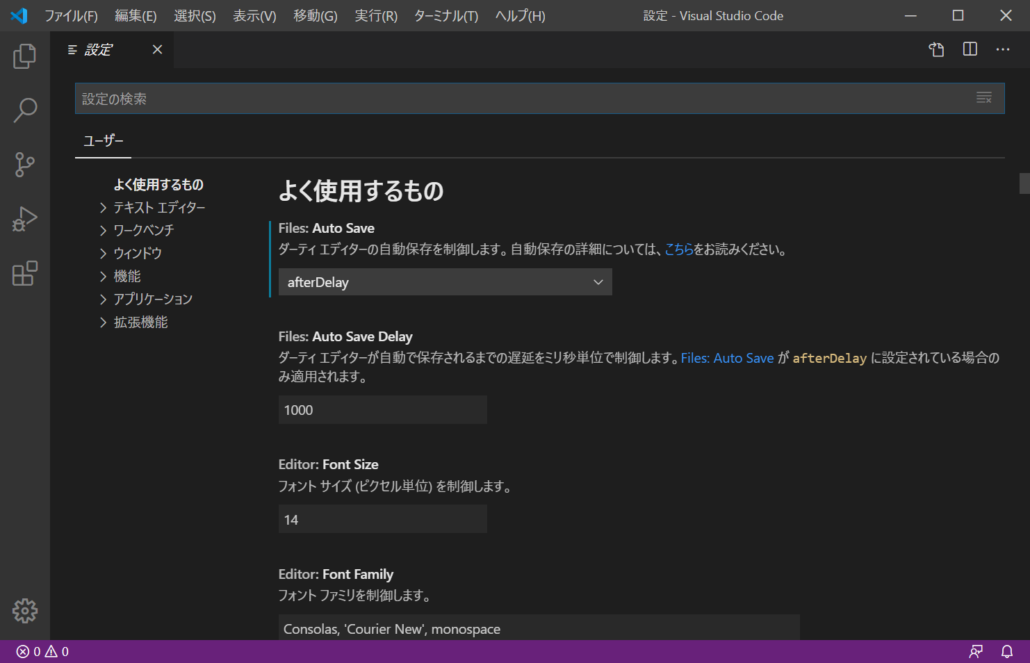The width and height of the screenshot is (1030, 663).
Task: Open the Explorer view in activity bar
Action: coord(25,56)
